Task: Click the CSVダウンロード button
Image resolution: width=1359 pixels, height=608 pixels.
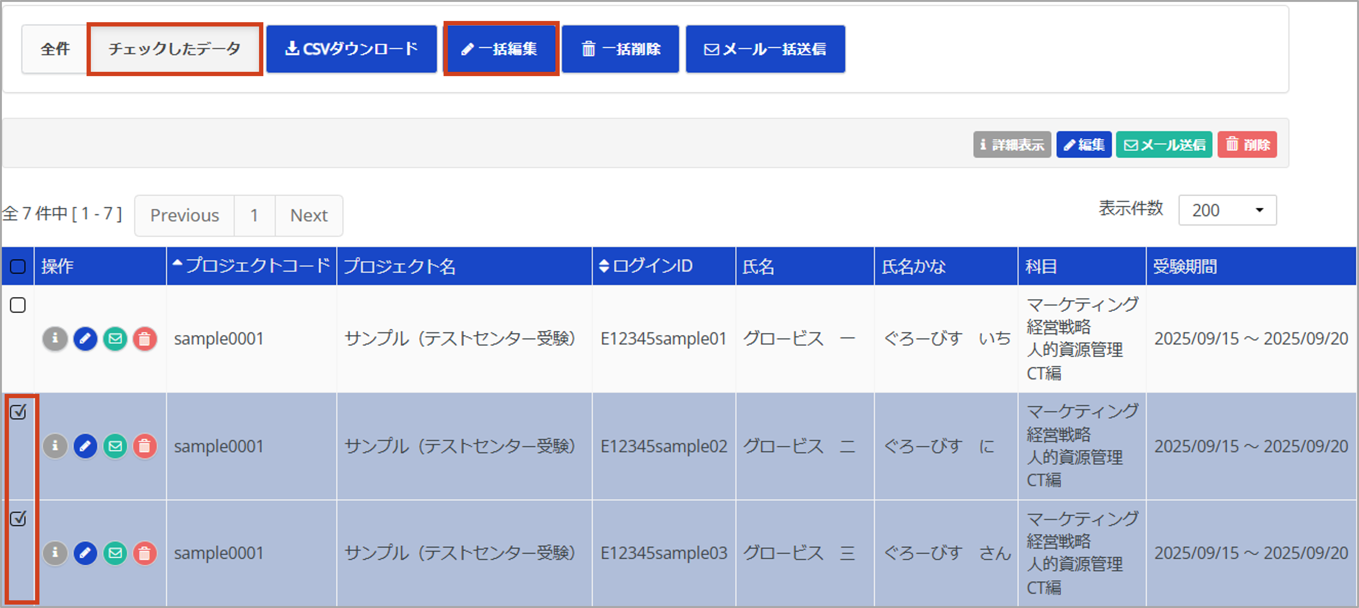Action: click(351, 49)
